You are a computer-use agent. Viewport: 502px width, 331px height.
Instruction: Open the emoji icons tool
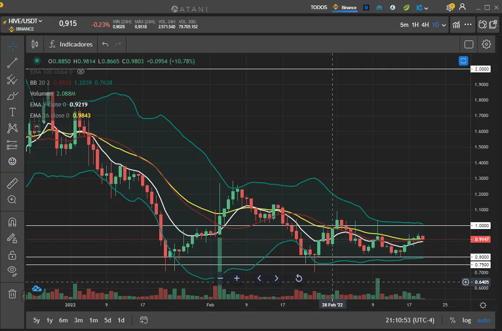point(12,161)
